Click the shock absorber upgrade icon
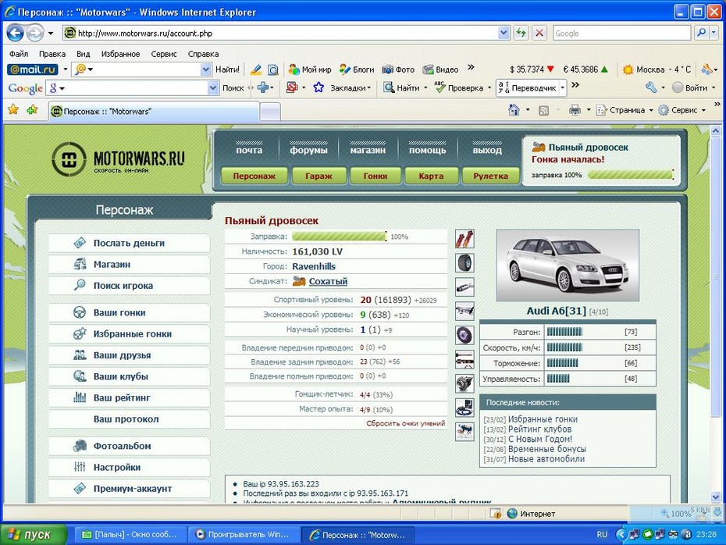Image resolution: width=726 pixels, height=545 pixels. (464, 239)
